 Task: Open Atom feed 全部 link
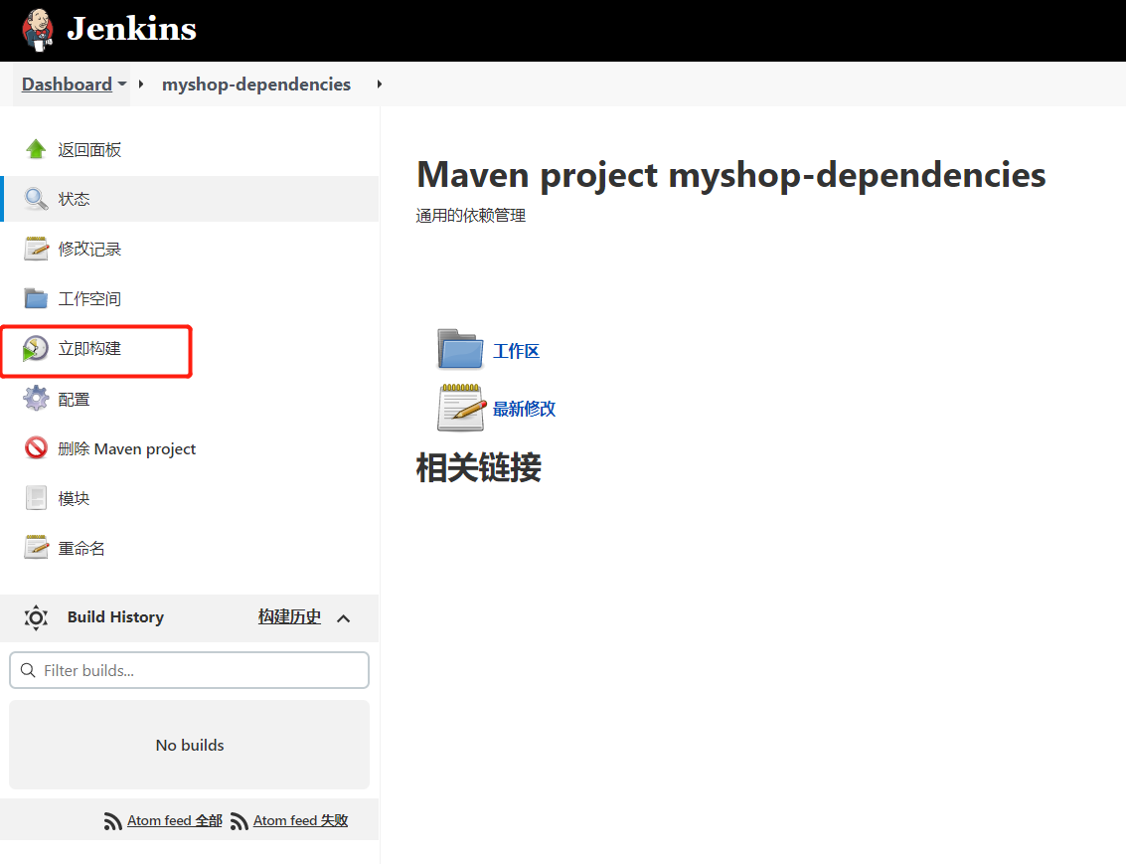coord(175,820)
